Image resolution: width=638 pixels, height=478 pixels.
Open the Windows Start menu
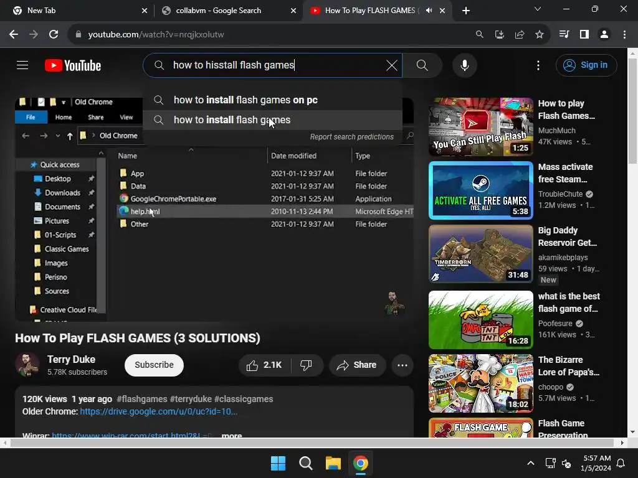tap(279, 463)
